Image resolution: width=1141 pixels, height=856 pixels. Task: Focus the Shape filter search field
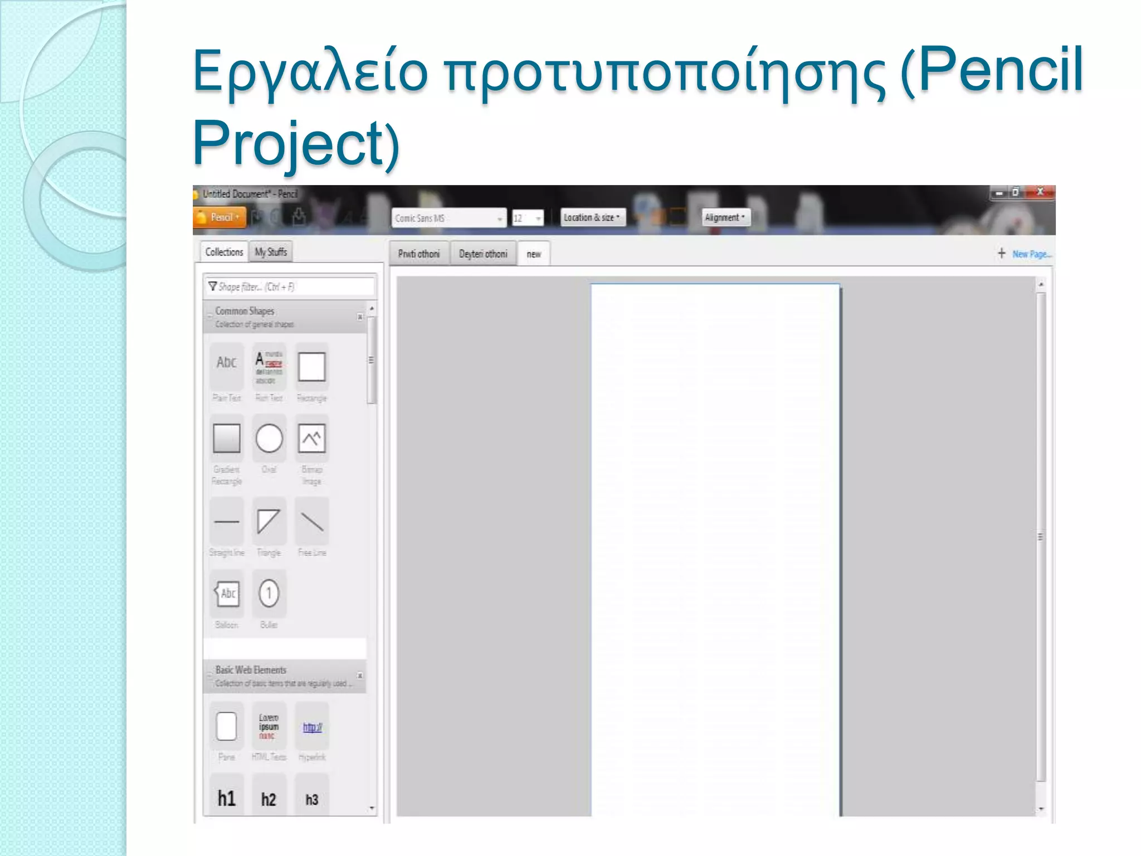pos(290,286)
